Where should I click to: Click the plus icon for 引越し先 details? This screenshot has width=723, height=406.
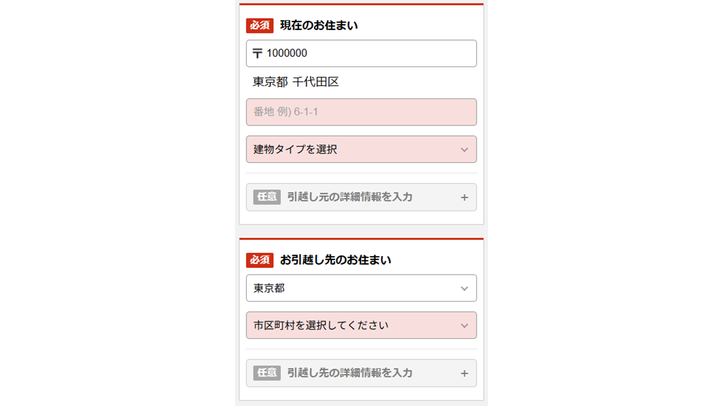(464, 373)
